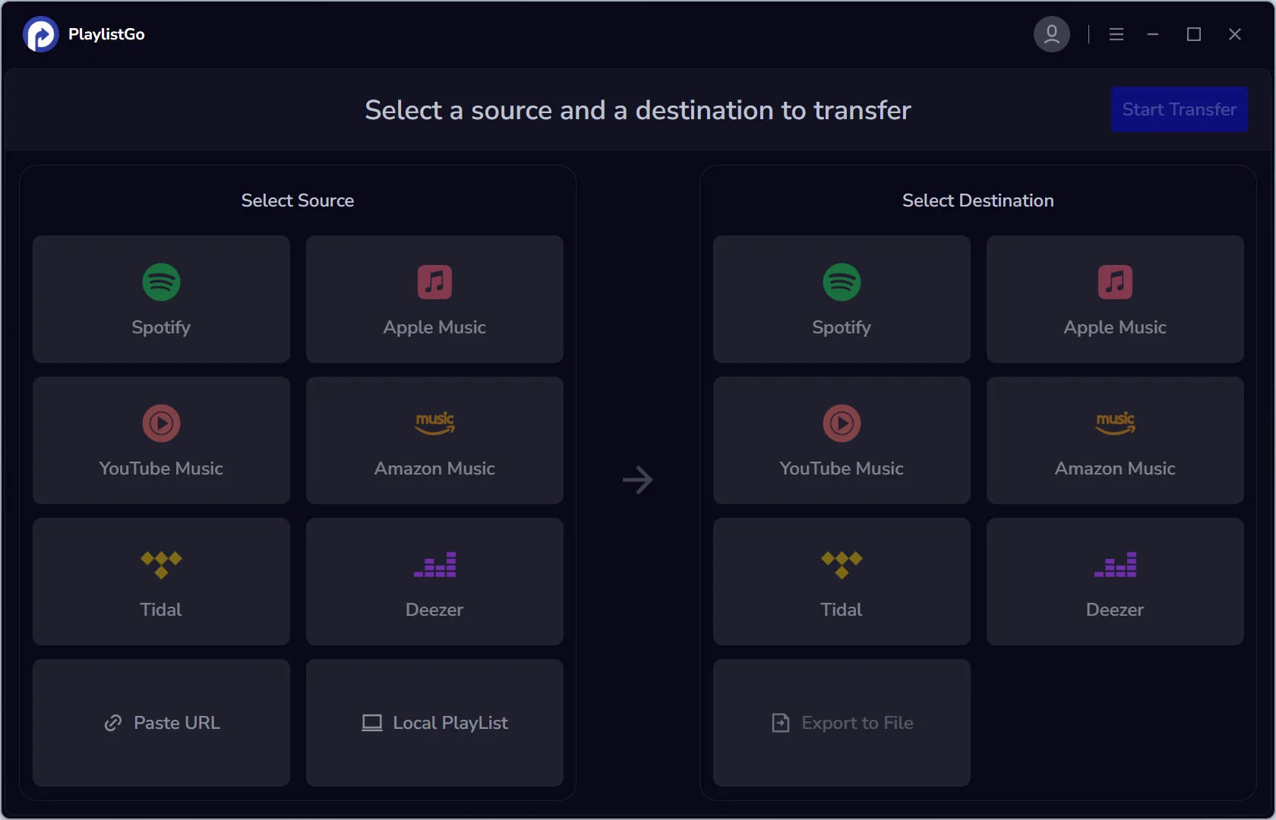Select Tidal as the source service
This screenshot has height=820, width=1276.
tap(160, 582)
